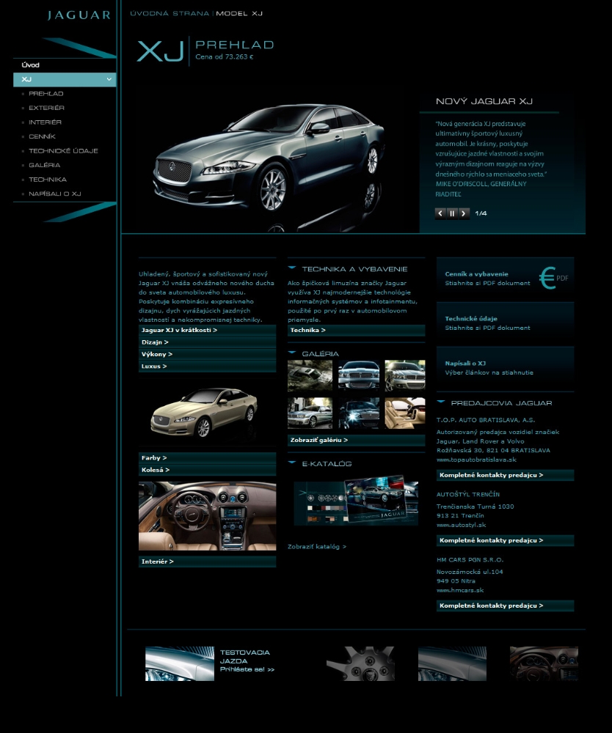Click the Euro PDF icon

pos(553,278)
